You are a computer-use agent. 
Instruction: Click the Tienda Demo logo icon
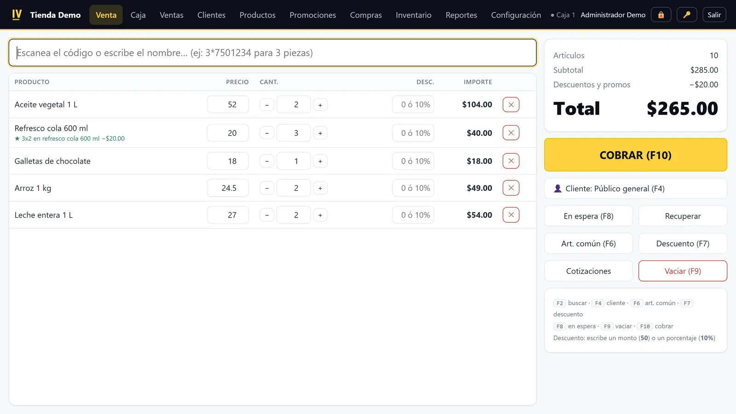17,15
